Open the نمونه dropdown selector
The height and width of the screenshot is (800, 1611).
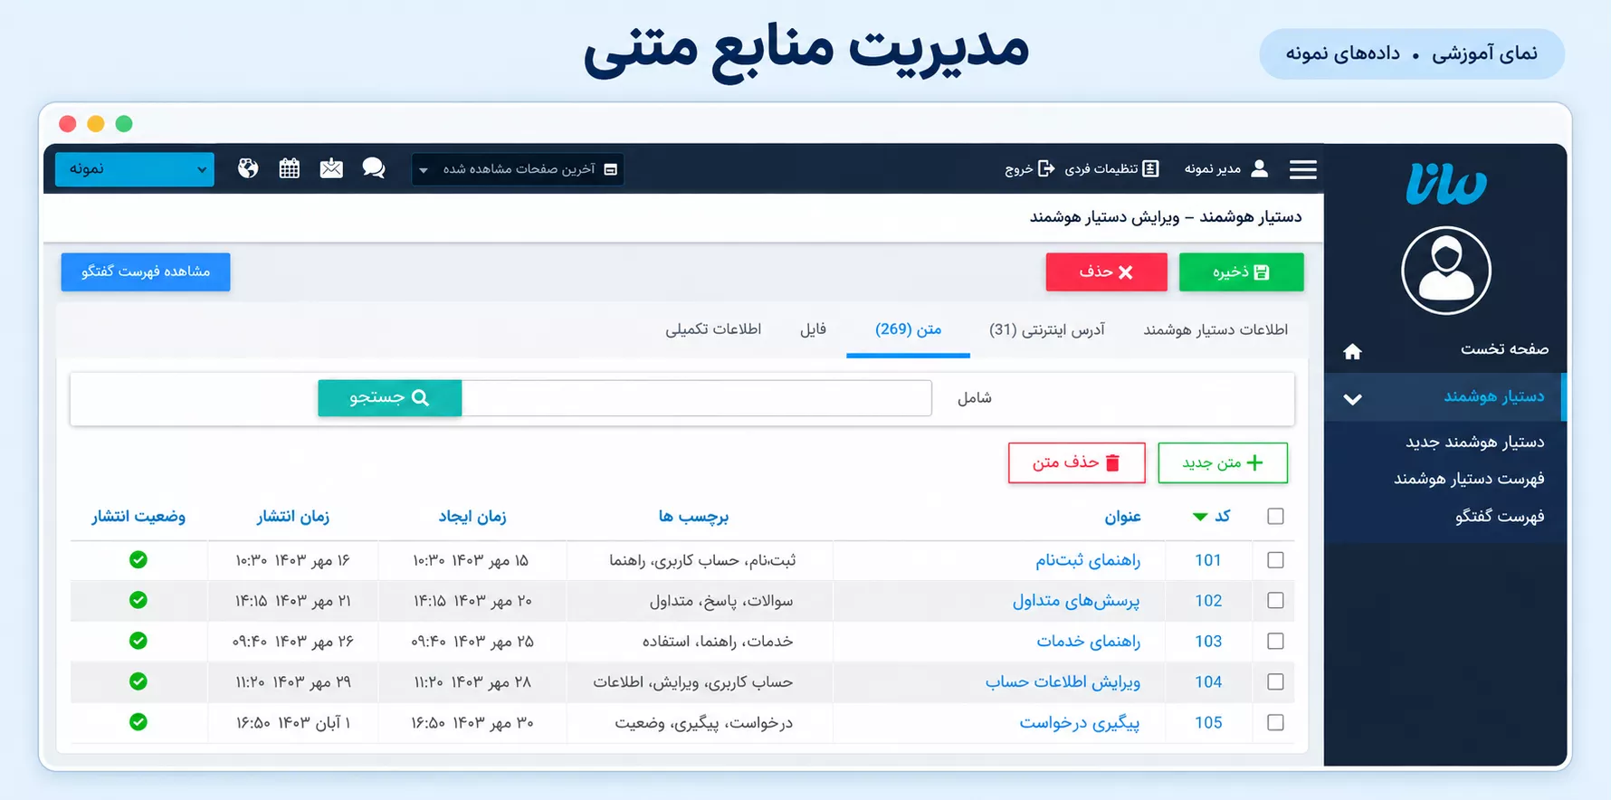click(135, 169)
